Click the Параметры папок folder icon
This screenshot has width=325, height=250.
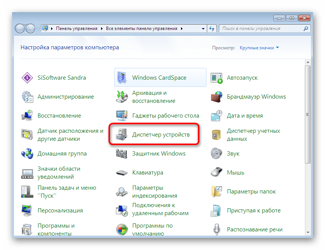coord(217,192)
